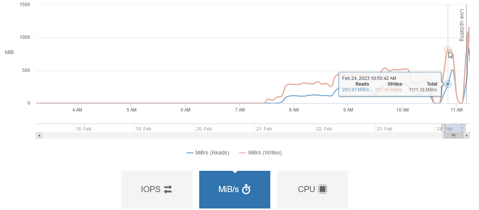Click the '5 AM' x-axis label
Image resolution: width=479 pixels, height=210 pixels.
[131, 110]
